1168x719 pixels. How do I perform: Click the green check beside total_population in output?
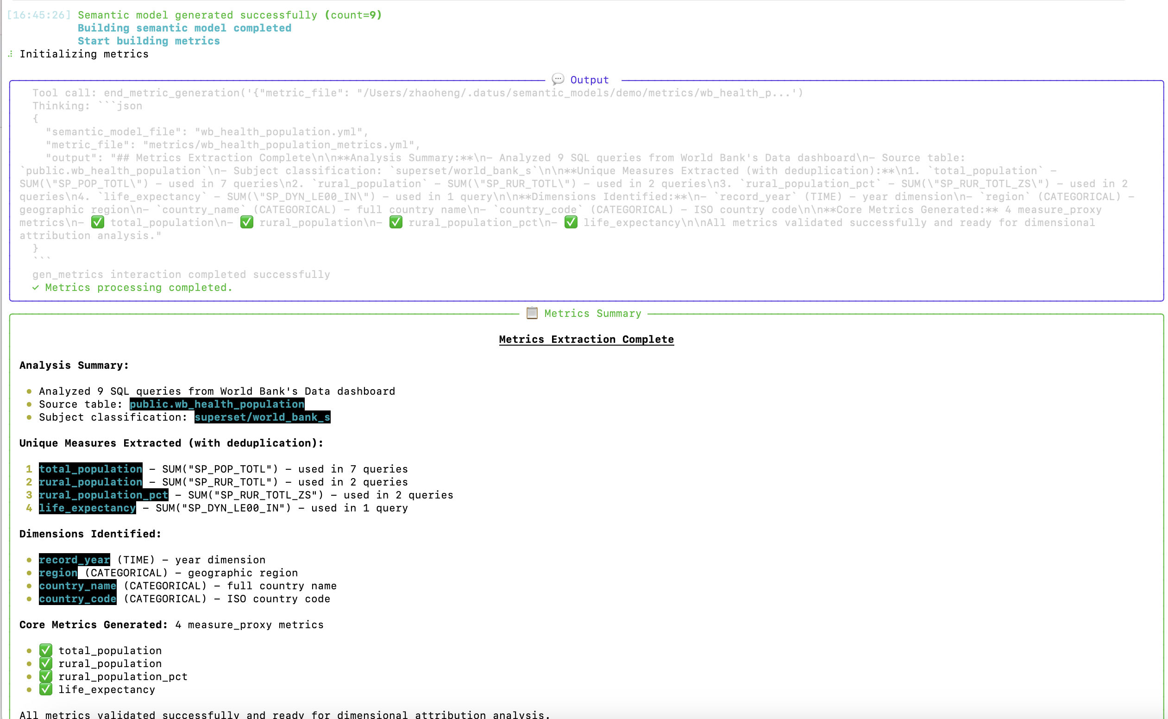(x=97, y=222)
